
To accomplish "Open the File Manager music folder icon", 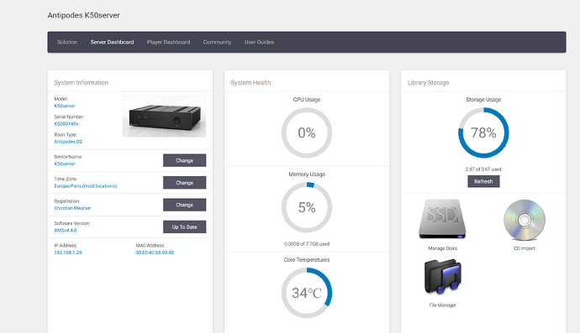I will [442, 277].
